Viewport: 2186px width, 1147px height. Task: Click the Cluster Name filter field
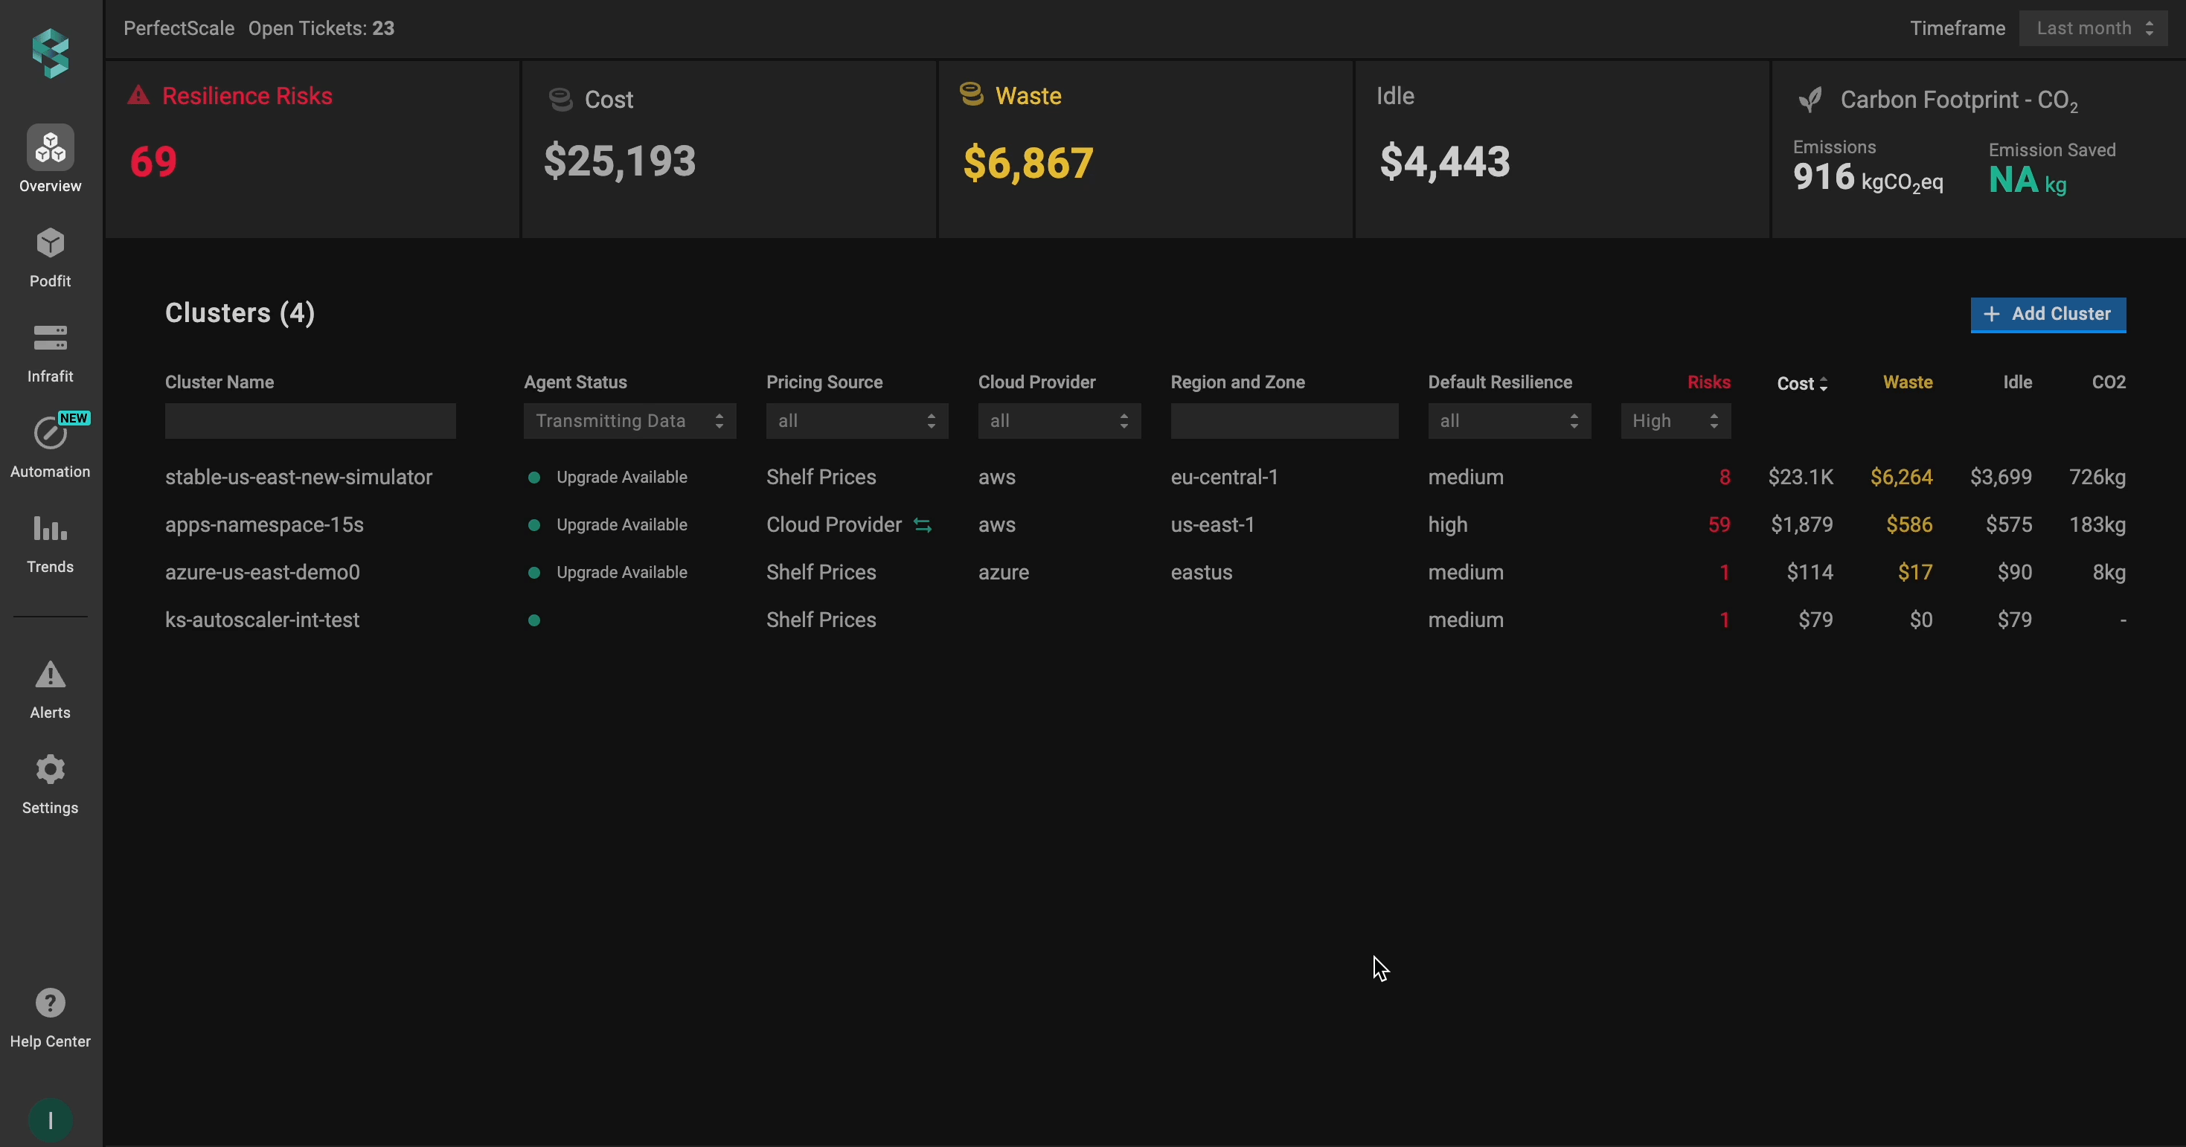click(310, 422)
